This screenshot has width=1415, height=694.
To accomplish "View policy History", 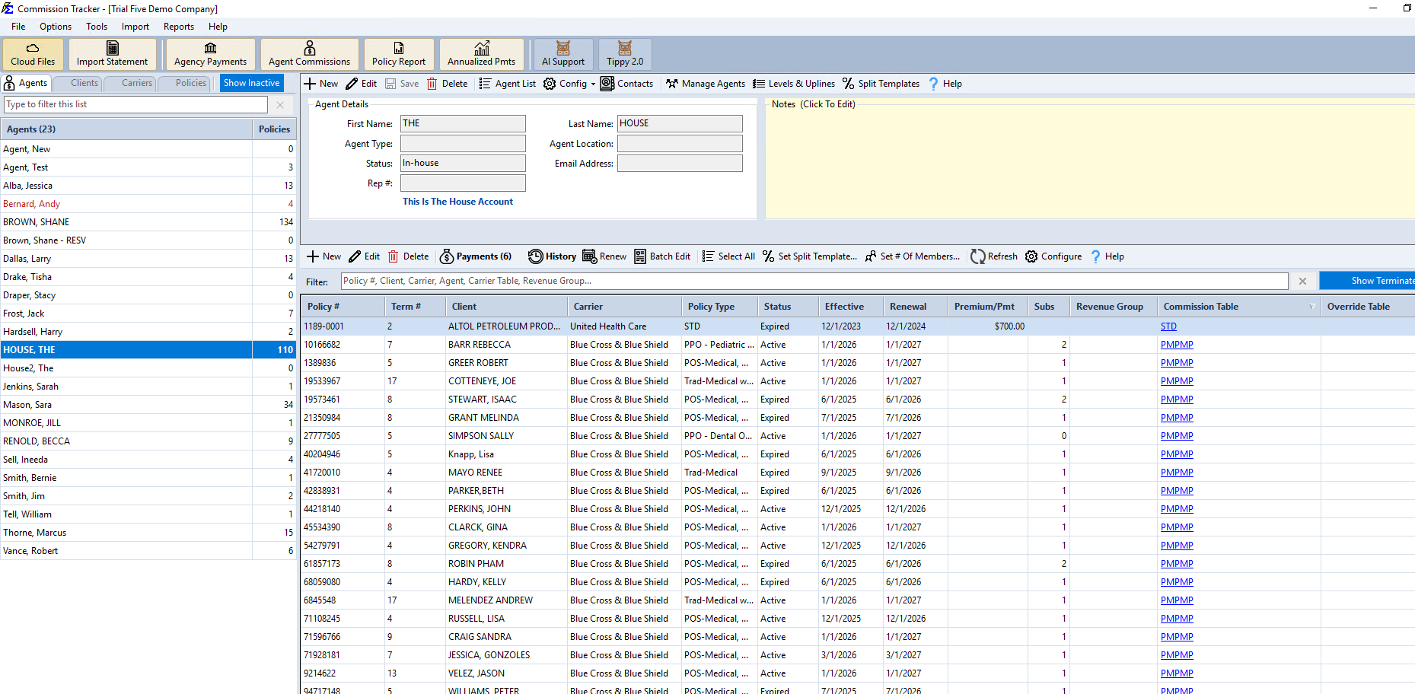I will 553,256.
